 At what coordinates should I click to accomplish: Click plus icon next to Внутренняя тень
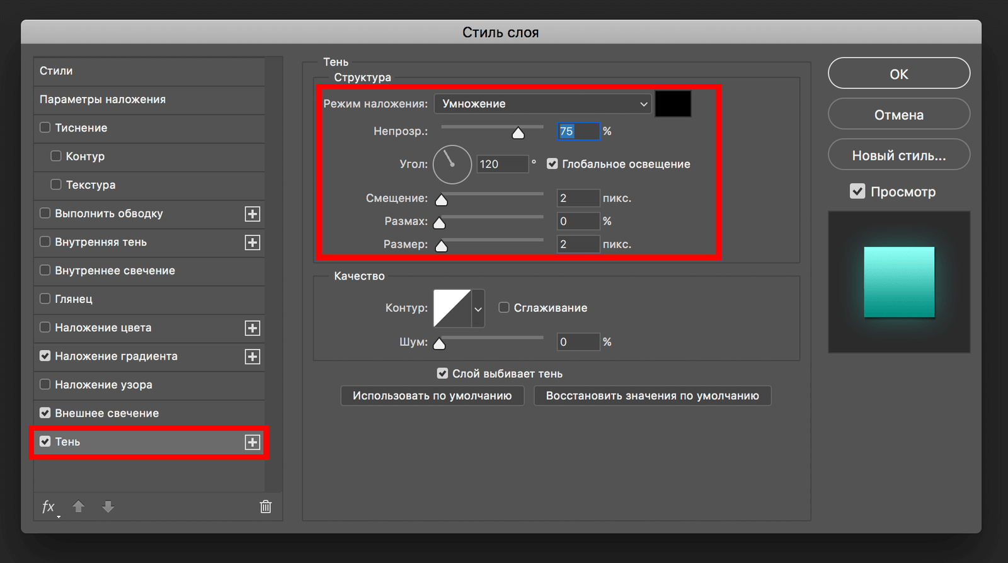coord(253,242)
